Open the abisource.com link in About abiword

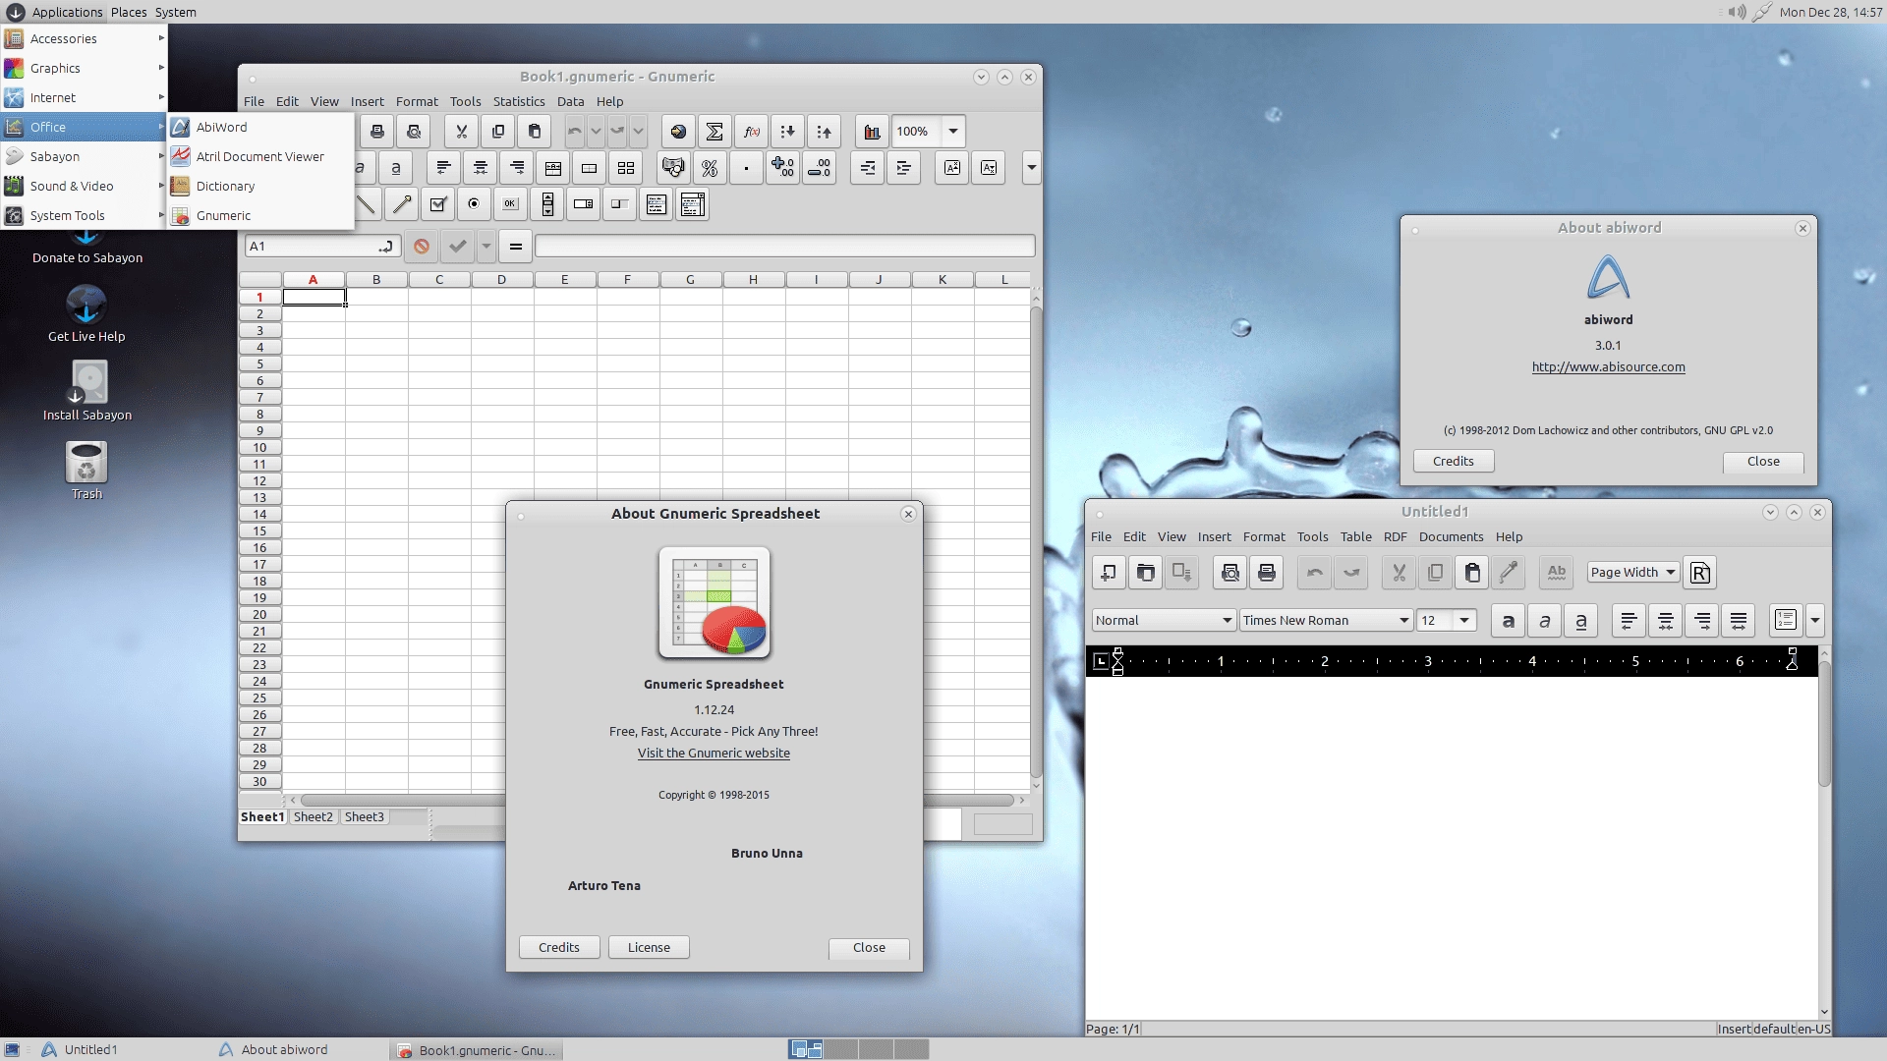pyautogui.click(x=1608, y=367)
